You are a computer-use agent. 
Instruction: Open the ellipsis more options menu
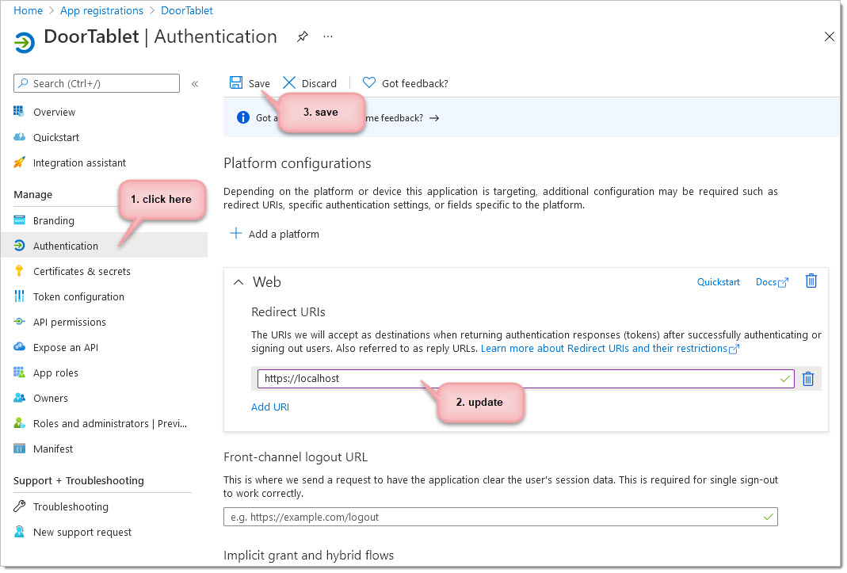point(328,36)
